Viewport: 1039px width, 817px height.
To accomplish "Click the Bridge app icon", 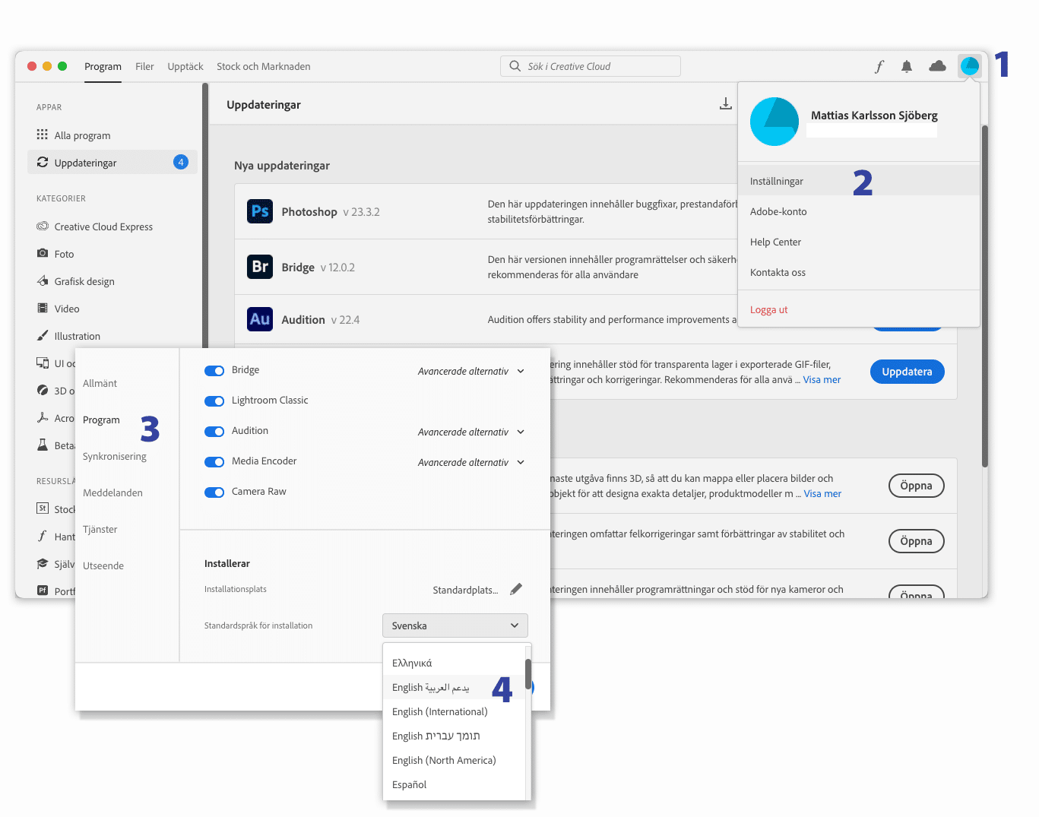I will click(x=260, y=267).
